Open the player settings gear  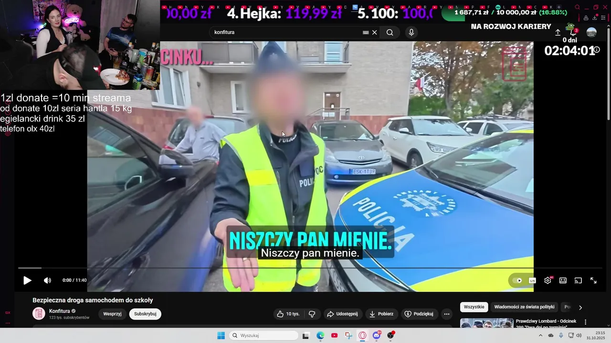click(548, 281)
